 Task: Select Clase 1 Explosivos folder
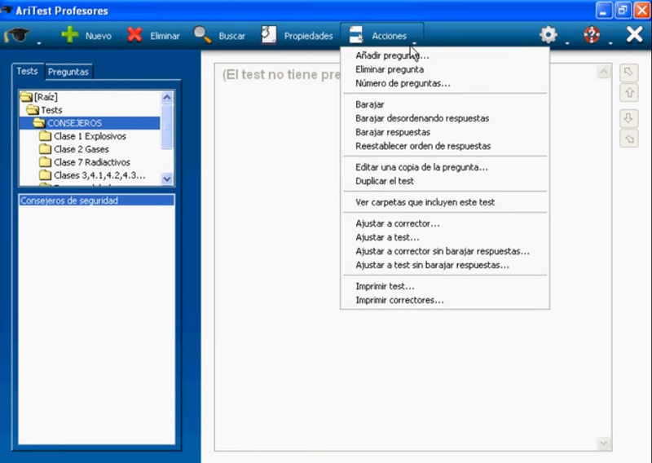(x=83, y=136)
